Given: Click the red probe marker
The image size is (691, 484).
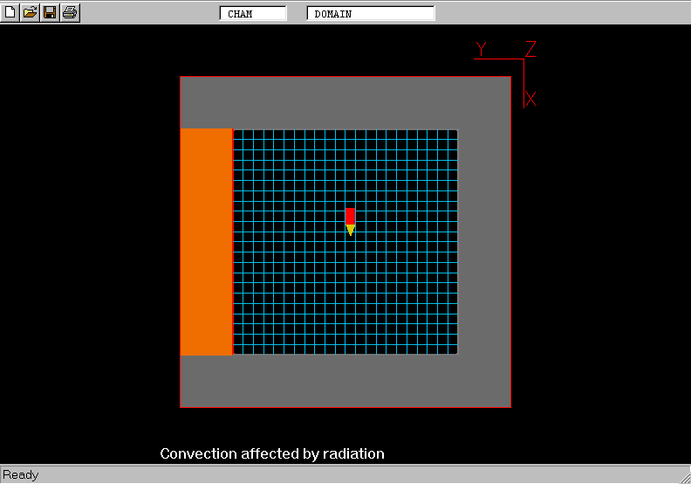Looking at the screenshot, I should pyautogui.click(x=350, y=216).
